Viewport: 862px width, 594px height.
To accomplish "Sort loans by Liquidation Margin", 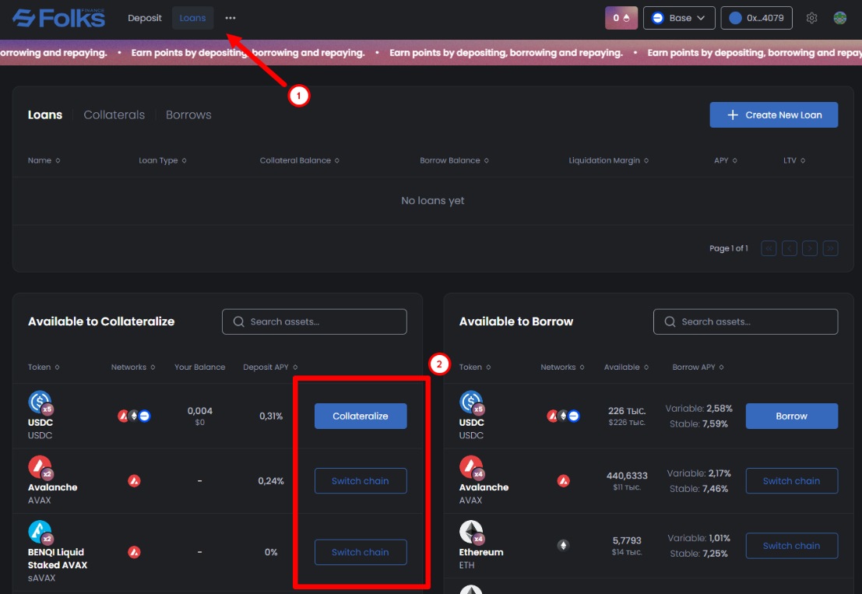I will [x=608, y=160].
